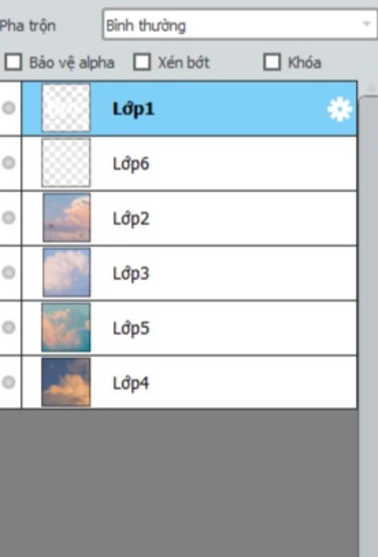
Task: Toggle visibility dot of Lớp3 layer
Action: (9, 273)
